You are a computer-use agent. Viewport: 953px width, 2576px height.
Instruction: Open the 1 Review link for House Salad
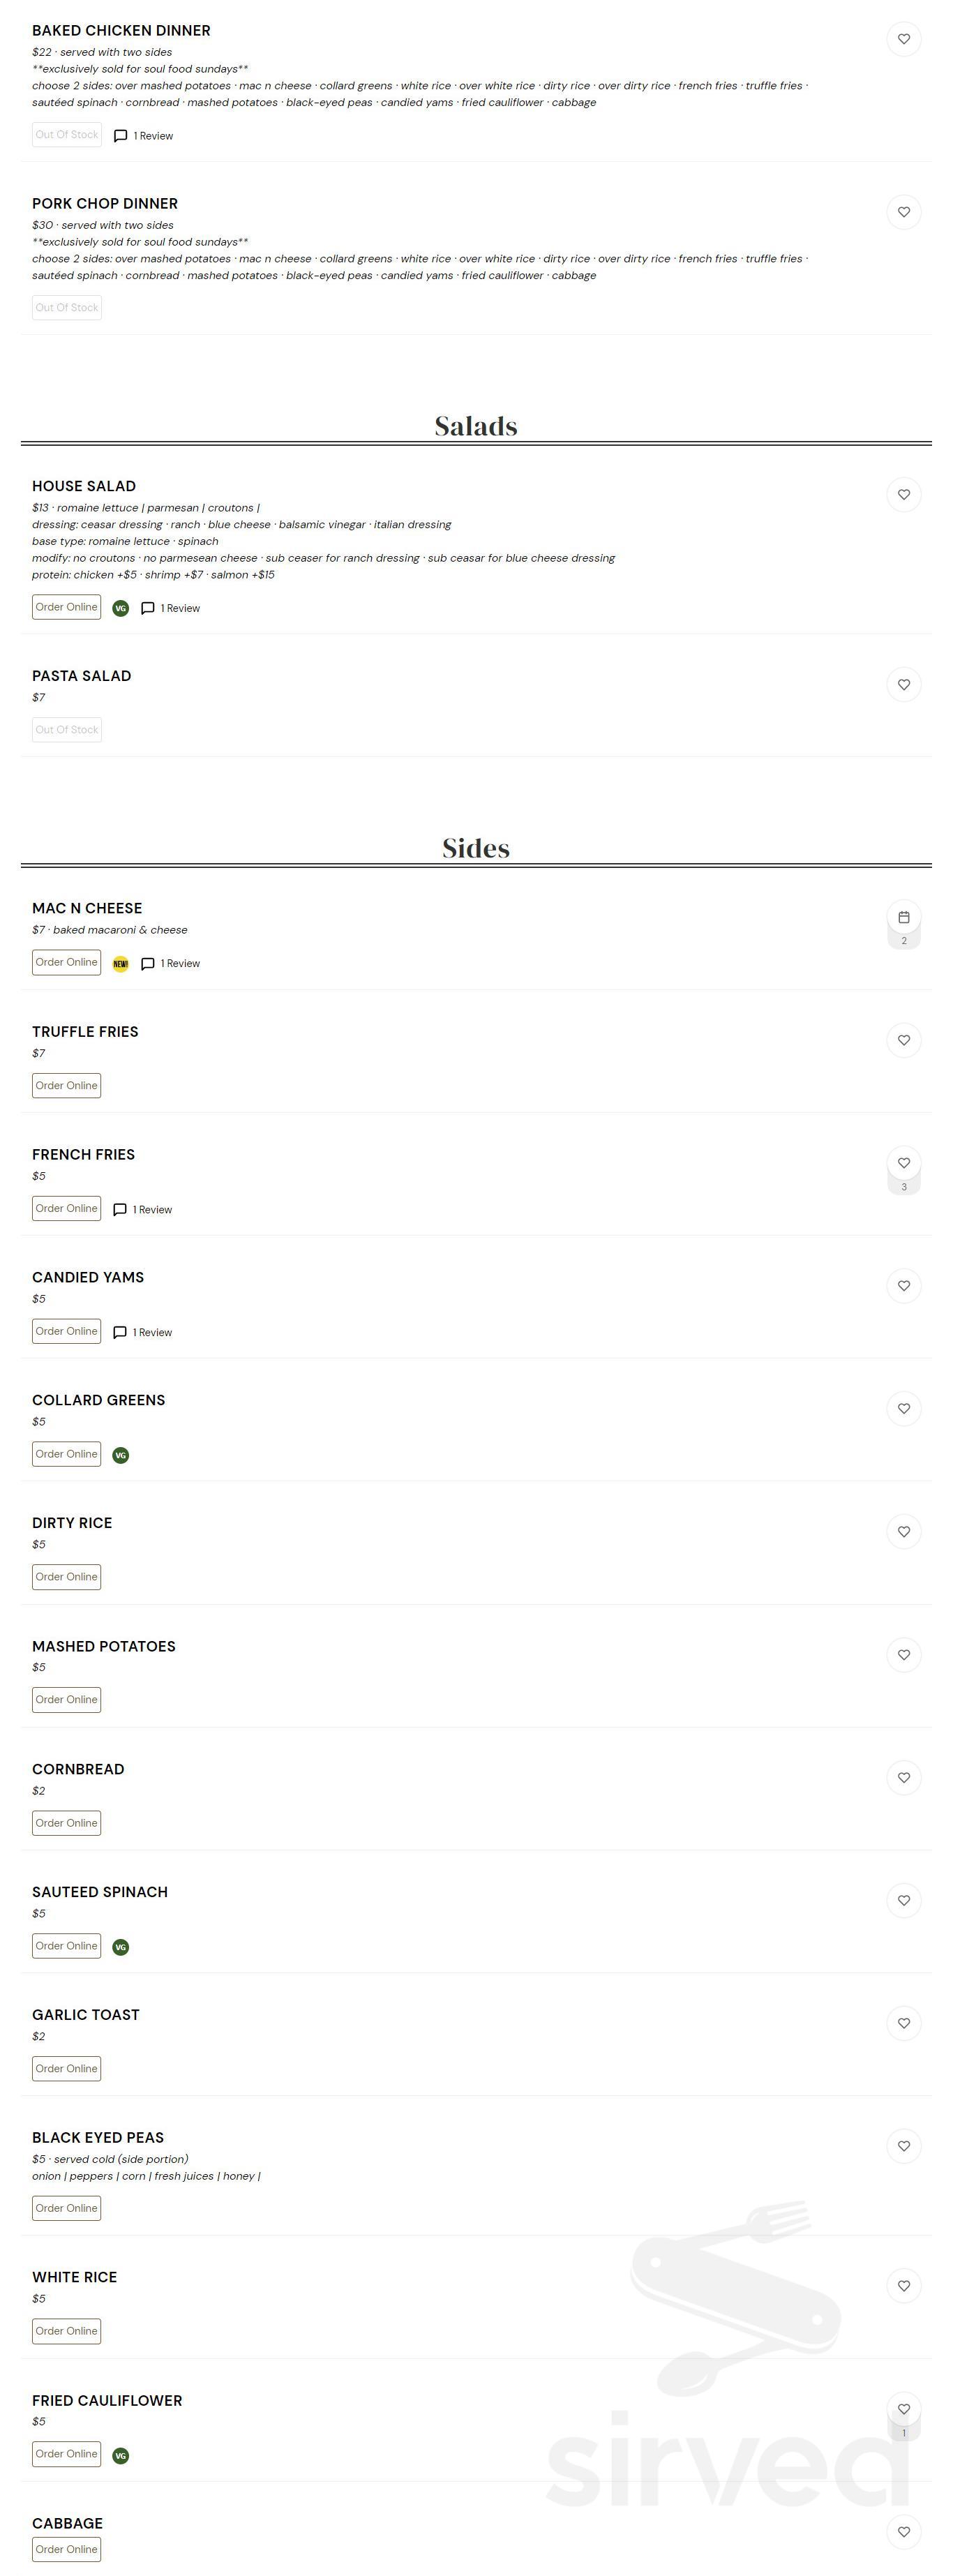pyautogui.click(x=171, y=608)
